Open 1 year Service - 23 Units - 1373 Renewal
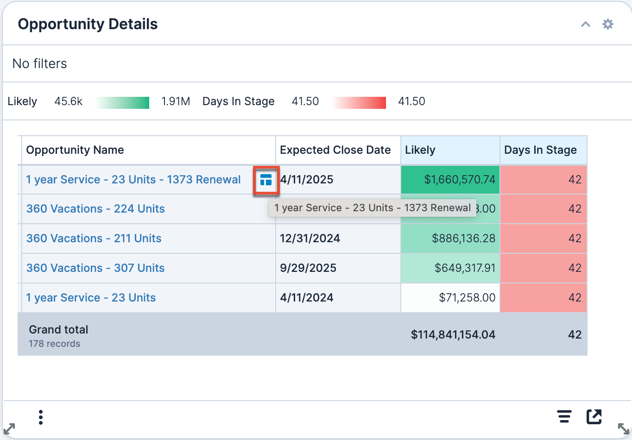 pos(133,180)
